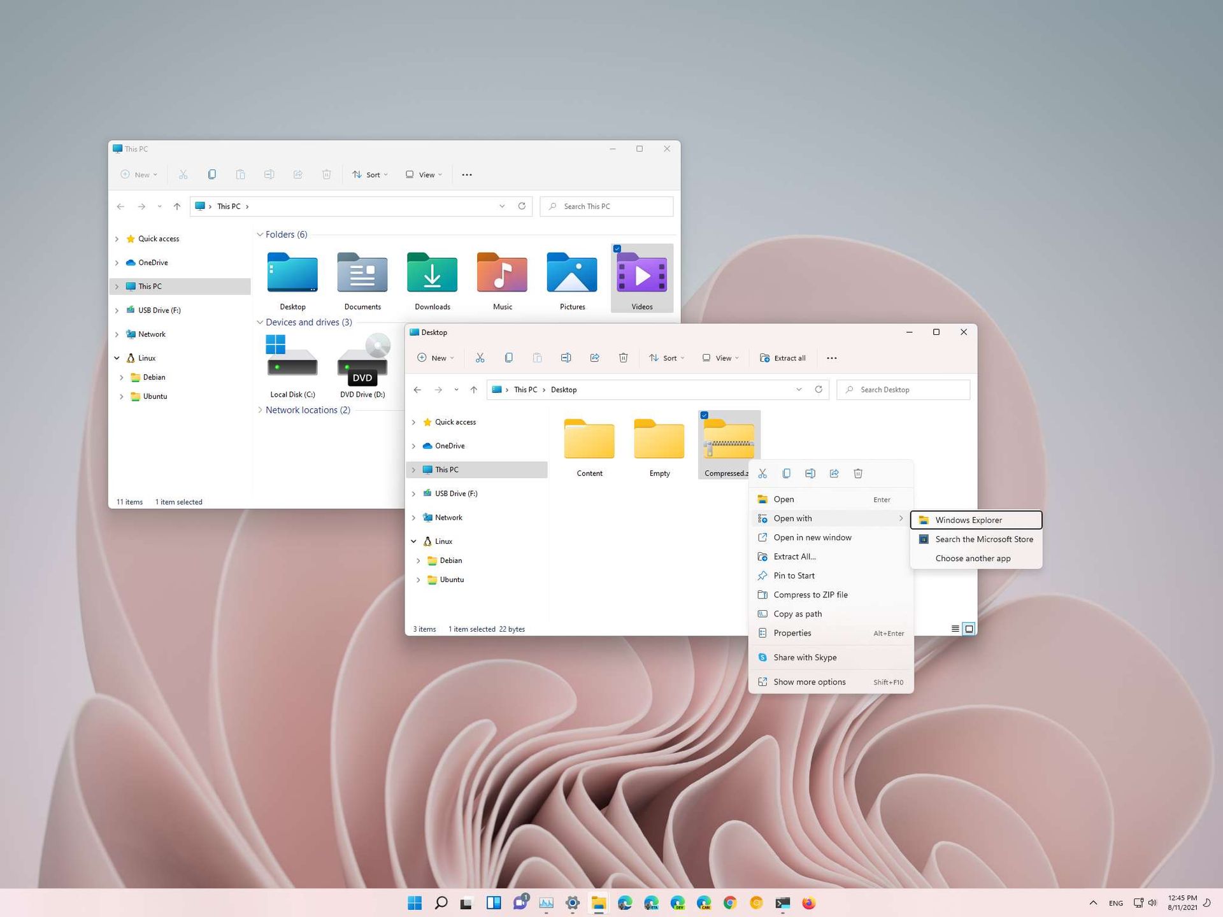1223x917 pixels.
Task: Click the Cut icon in the Desktop toolbar
Action: (480, 357)
